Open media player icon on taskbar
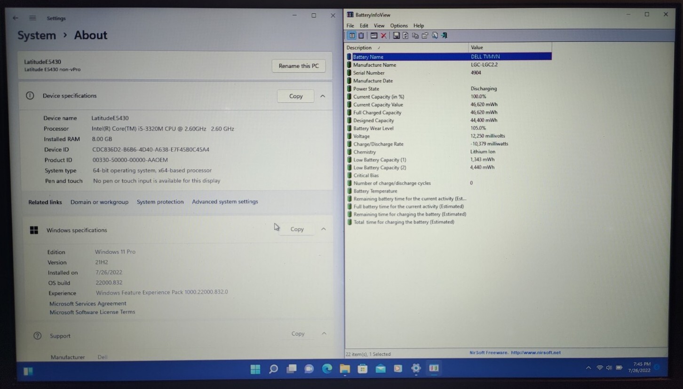This screenshot has height=389, width=683. (x=398, y=369)
